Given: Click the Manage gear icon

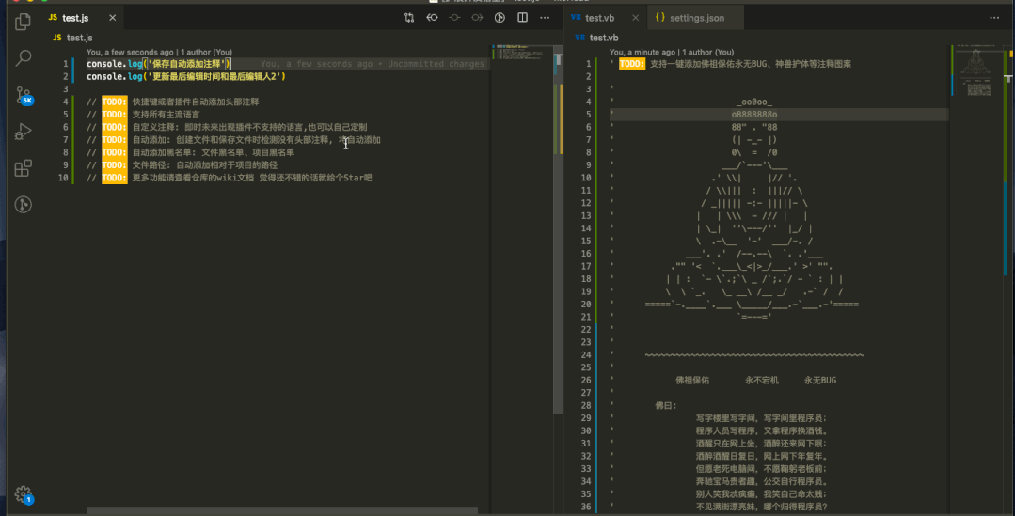Looking at the screenshot, I should coord(24,494).
